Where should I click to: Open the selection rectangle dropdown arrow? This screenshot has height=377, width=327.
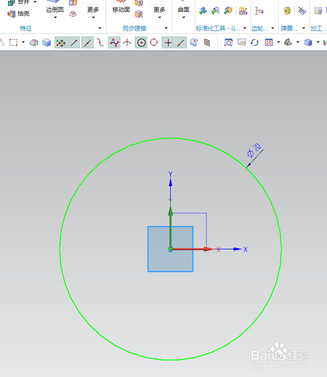23,42
